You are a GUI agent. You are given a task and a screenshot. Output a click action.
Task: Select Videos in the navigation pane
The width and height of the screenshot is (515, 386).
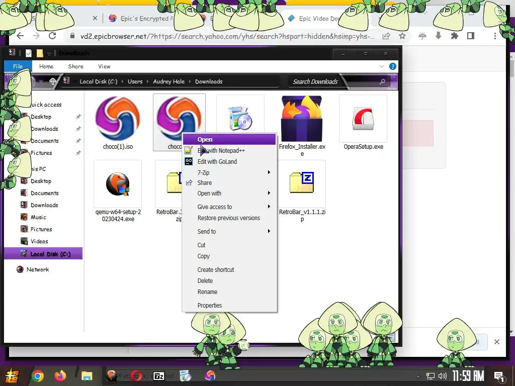click(39, 241)
